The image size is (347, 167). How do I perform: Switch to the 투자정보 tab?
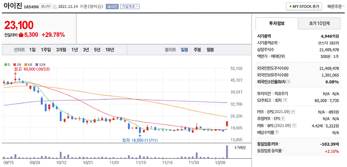coord(277,23)
